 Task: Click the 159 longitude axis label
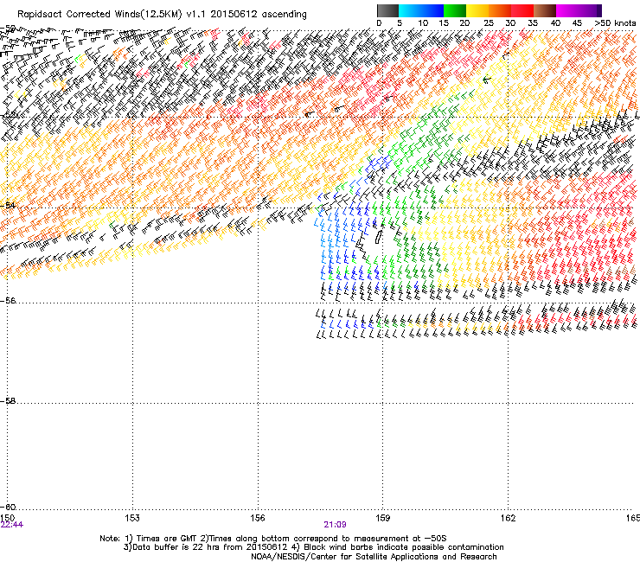pos(383,518)
